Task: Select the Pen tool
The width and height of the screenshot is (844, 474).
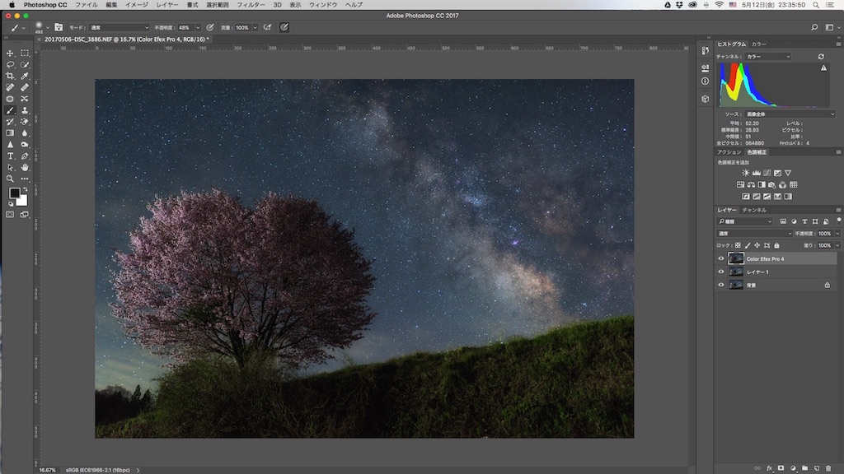Action: coord(25,156)
